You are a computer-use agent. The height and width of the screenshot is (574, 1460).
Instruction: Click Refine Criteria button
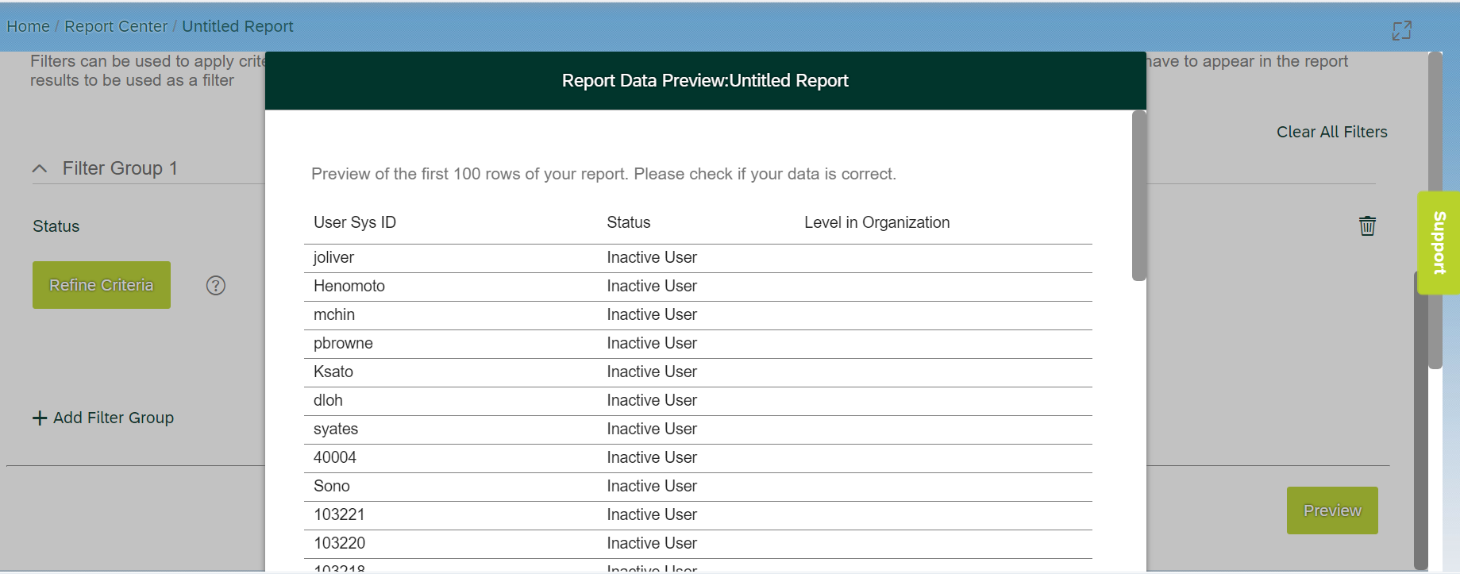[102, 285]
